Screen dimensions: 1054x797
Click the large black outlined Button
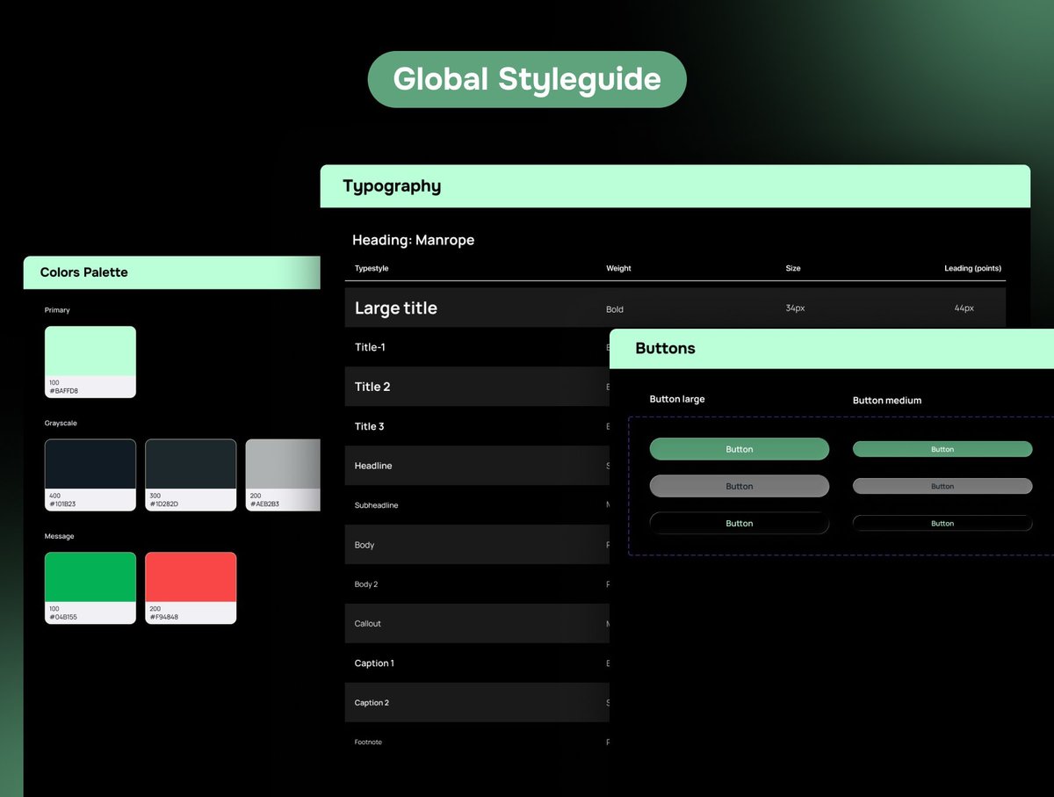tap(739, 523)
